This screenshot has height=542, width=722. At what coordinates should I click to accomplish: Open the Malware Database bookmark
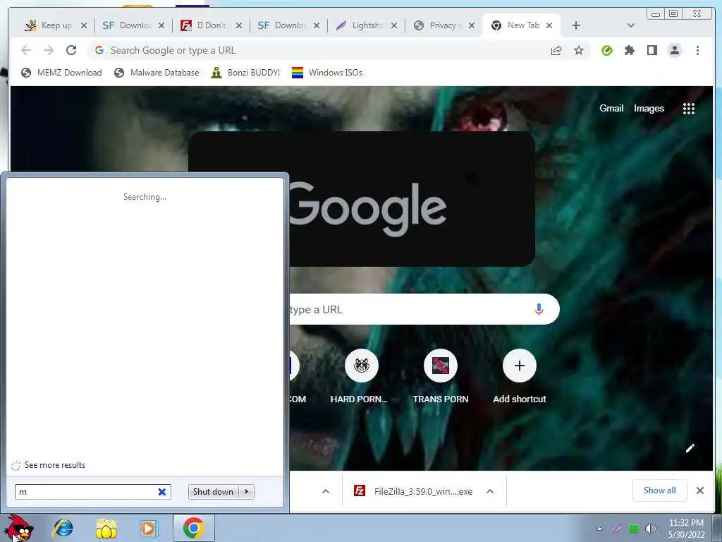pyautogui.click(x=157, y=73)
